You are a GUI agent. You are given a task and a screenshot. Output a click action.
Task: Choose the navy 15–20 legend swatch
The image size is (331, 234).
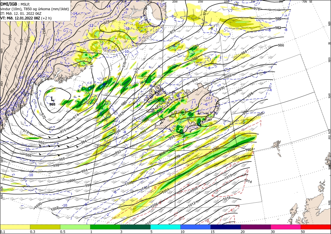tap(226, 227)
